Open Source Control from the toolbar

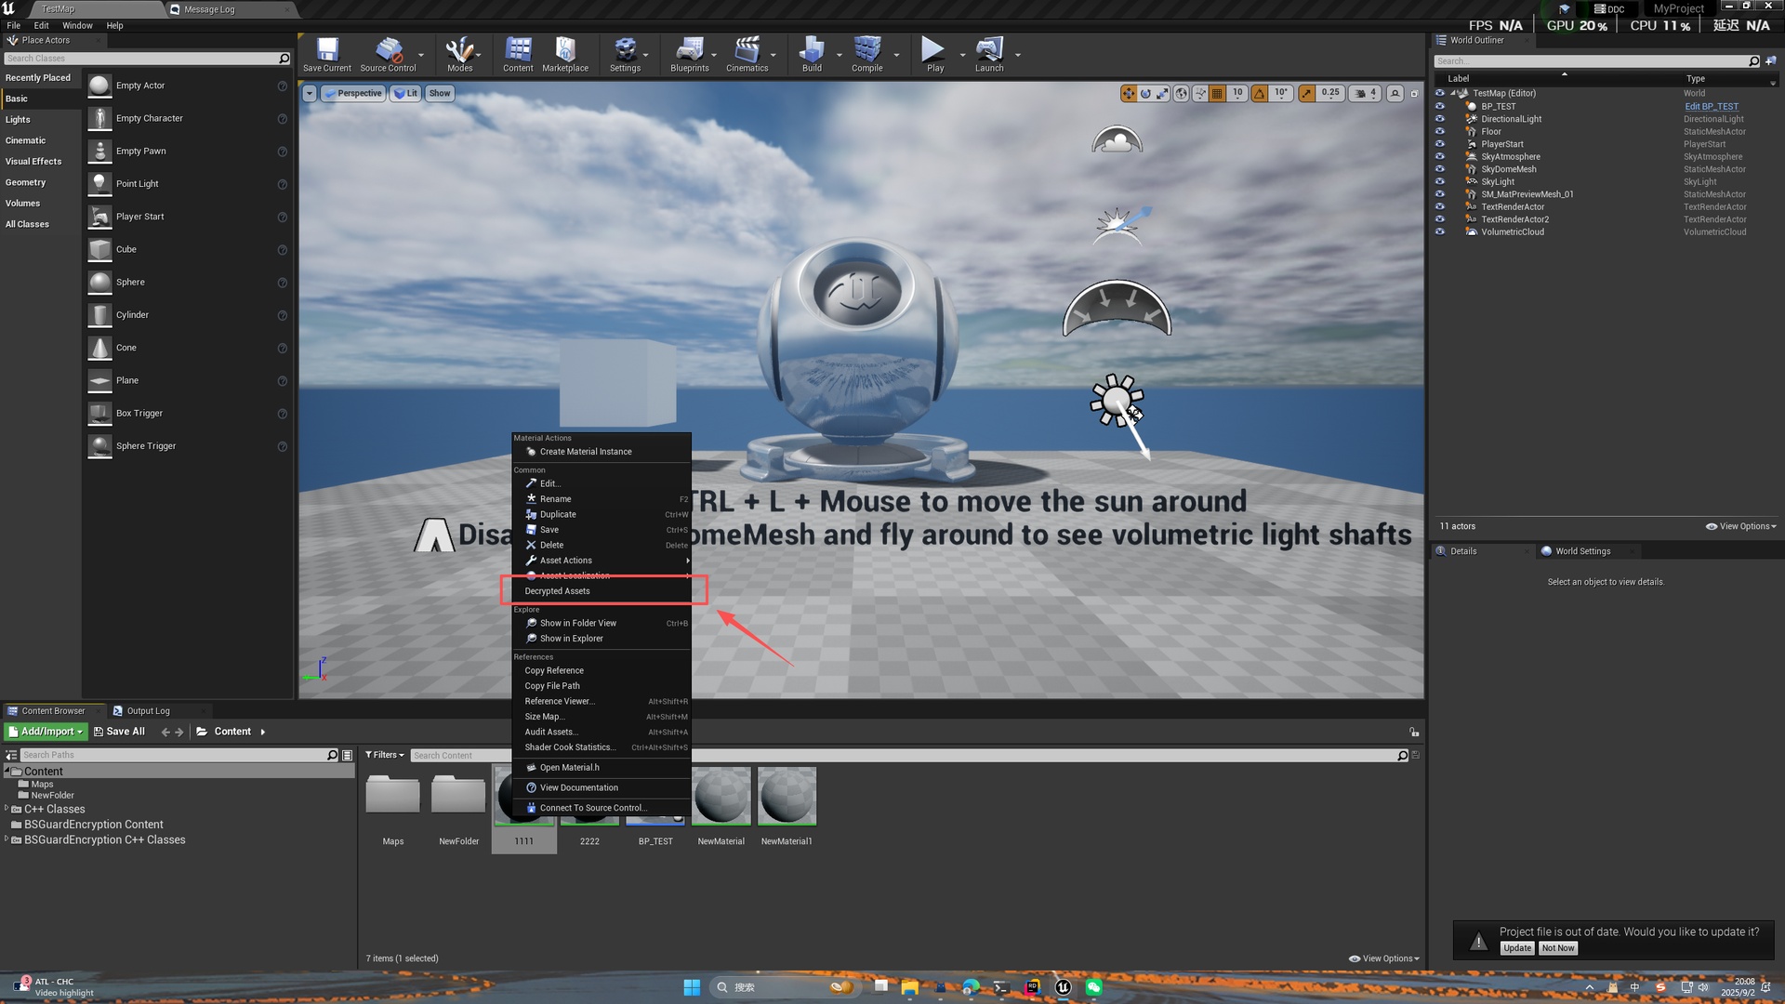pyautogui.click(x=388, y=54)
